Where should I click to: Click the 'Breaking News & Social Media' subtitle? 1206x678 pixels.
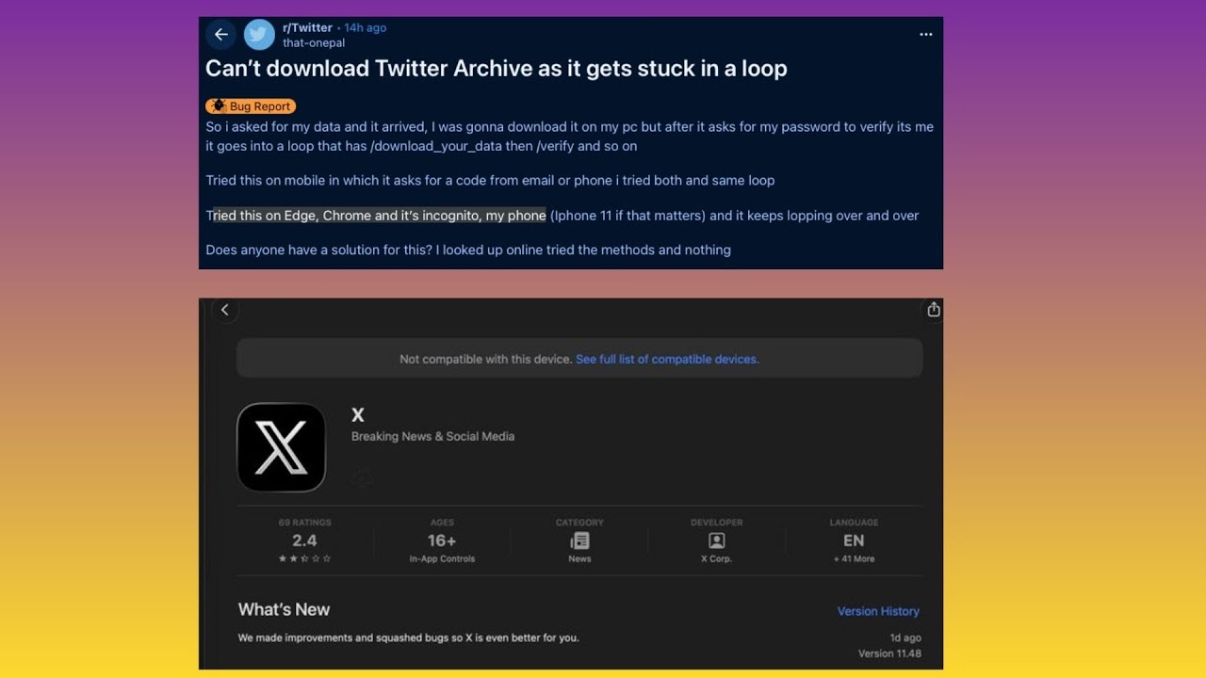tap(433, 436)
